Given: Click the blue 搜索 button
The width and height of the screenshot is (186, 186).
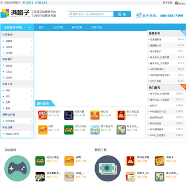Looking at the screenshot, I should click(122, 14).
